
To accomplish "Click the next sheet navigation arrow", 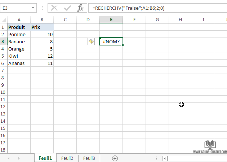I will 19,158.
